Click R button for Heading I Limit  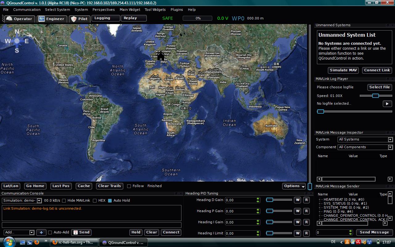point(306,233)
